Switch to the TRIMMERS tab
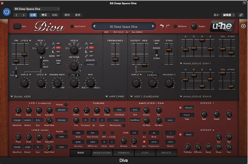Screen dimensions: 248x164 (x=124, y=153)
